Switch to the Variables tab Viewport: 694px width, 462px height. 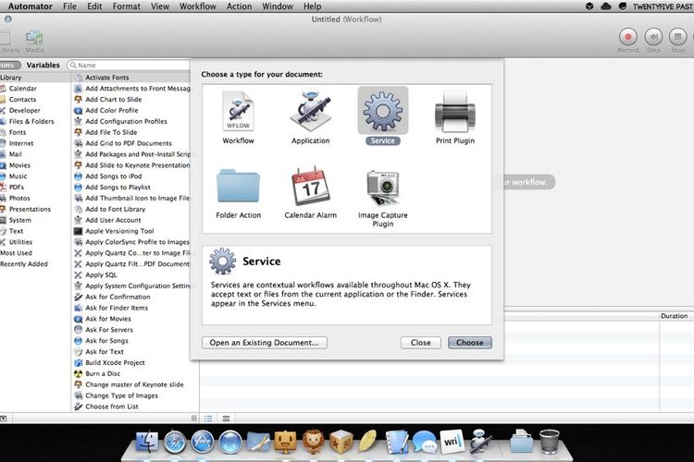43,66
